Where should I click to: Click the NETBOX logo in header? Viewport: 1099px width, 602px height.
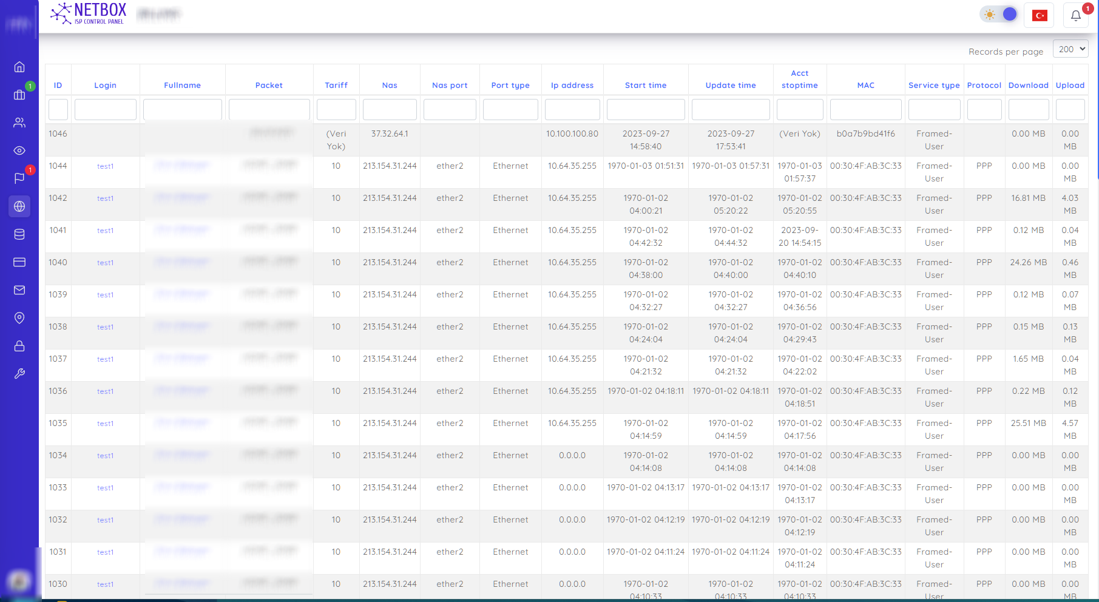(x=89, y=13)
